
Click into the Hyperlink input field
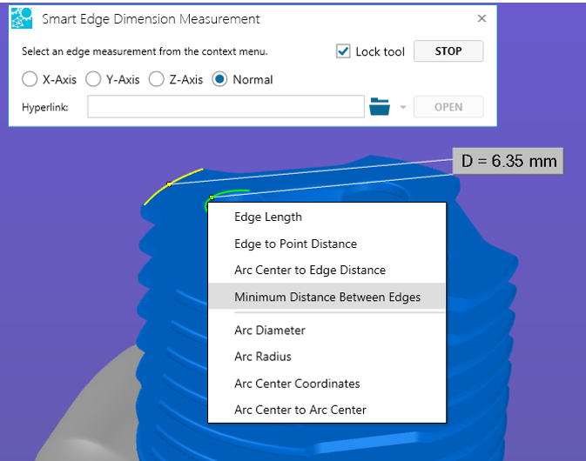point(226,107)
